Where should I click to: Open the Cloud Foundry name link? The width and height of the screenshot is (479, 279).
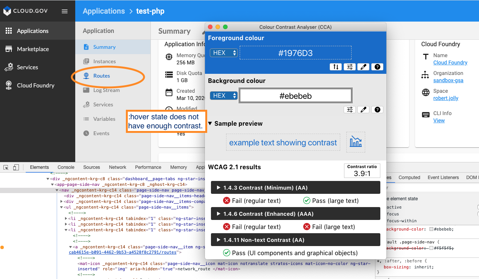point(450,63)
